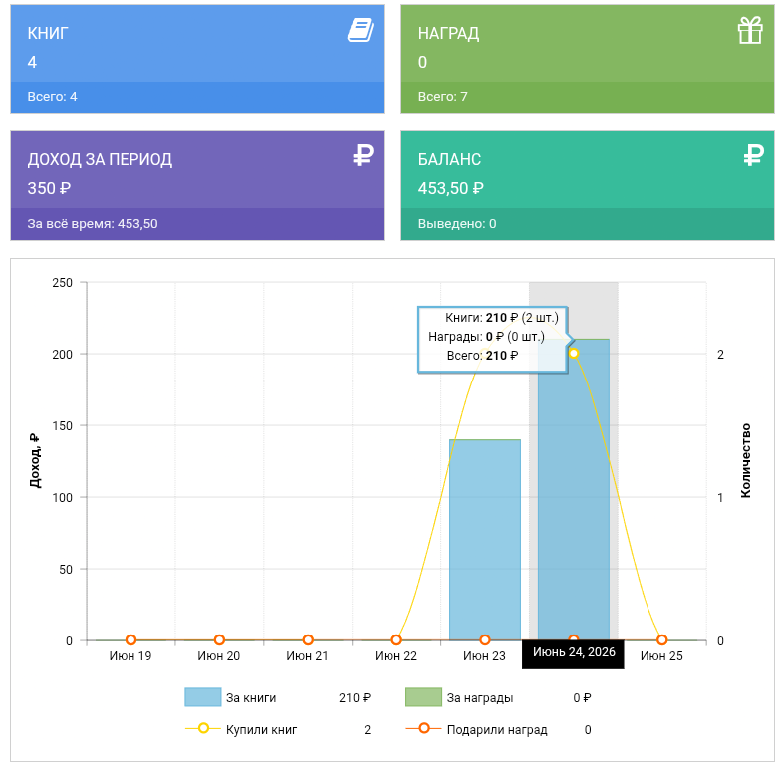
Task: Click the Июн 25 axis label
Action: pyautogui.click(x=661, y=655)
